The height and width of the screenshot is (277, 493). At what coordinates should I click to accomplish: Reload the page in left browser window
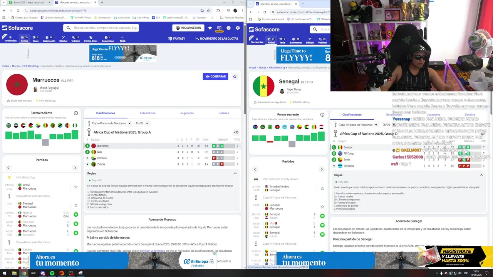[x=18, y=10]
